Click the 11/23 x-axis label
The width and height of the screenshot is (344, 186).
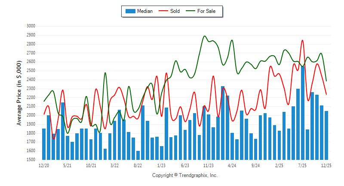coord(209,165)
